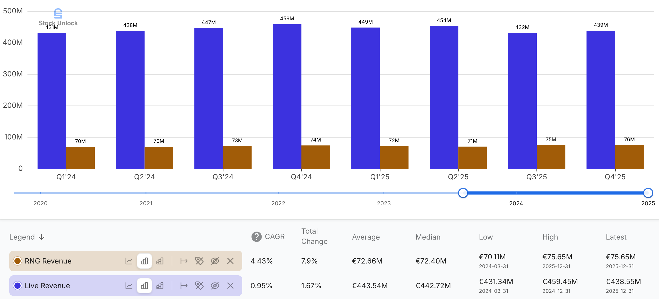Viewport: 659px width, 299px height.
Task: Sort using the Legend arrow
Action: [41, 237]
